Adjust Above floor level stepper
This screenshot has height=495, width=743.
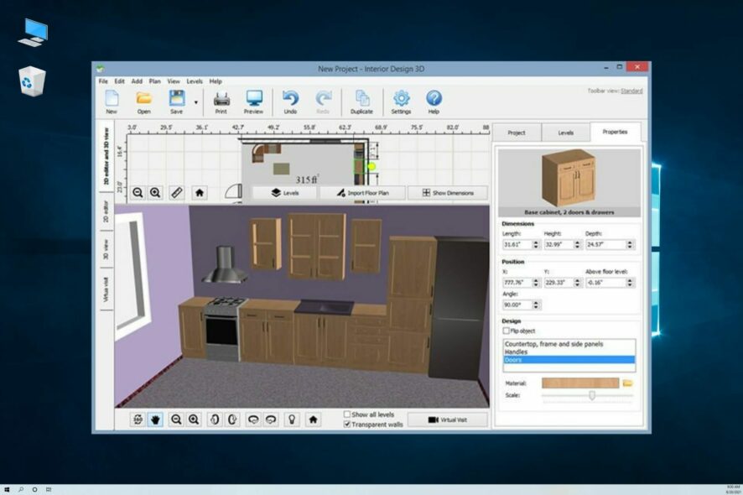630,283
